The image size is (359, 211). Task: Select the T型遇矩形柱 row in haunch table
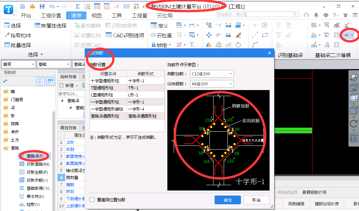point(127,88)
